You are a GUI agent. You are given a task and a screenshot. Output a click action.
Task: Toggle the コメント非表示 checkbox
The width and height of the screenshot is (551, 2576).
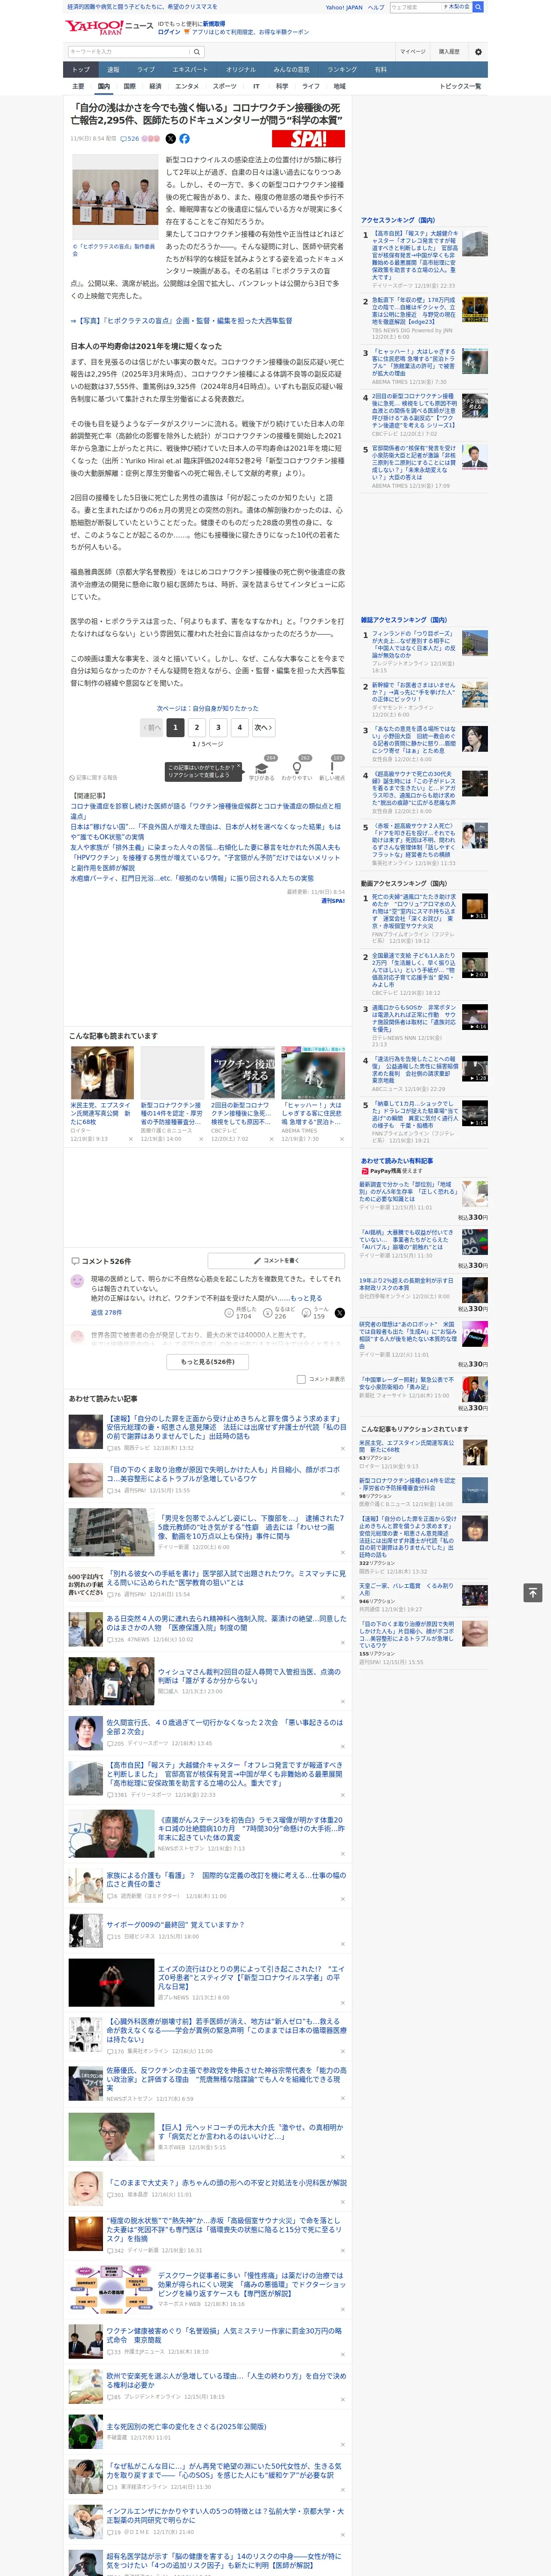coord(301,1379)
